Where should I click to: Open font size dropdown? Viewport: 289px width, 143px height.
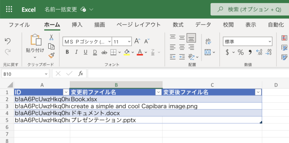coord(129,41)
